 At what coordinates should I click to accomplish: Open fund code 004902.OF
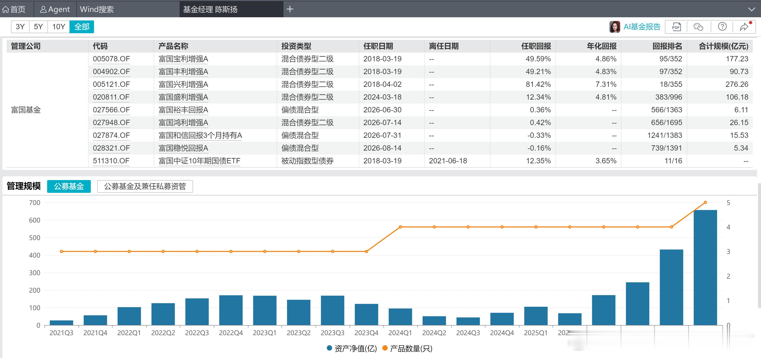pyautogui.click(x=111, y=72)
